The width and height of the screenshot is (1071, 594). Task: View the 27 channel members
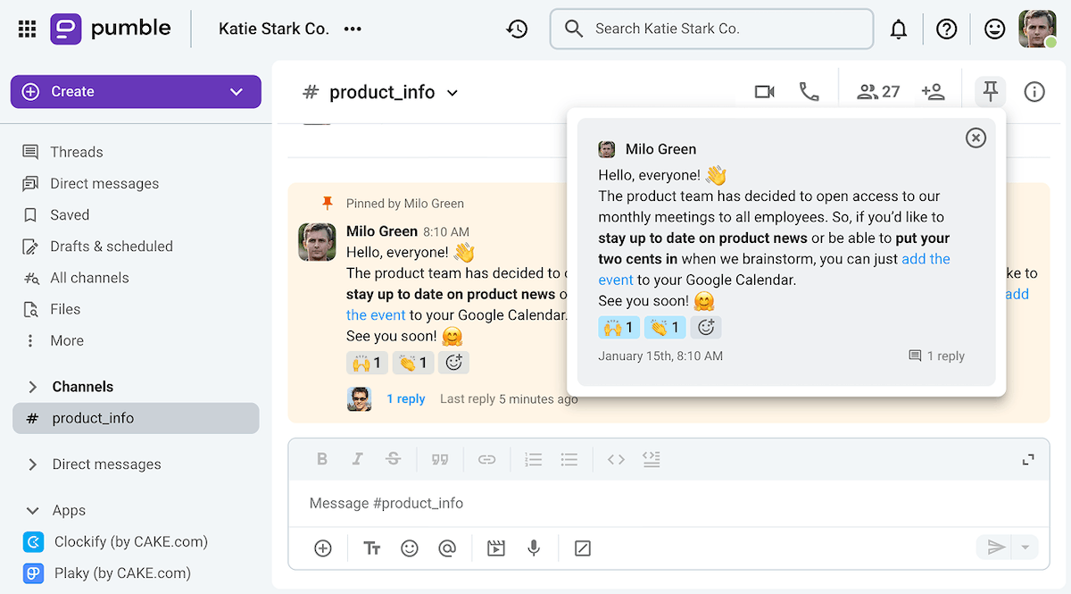(876, 90)
